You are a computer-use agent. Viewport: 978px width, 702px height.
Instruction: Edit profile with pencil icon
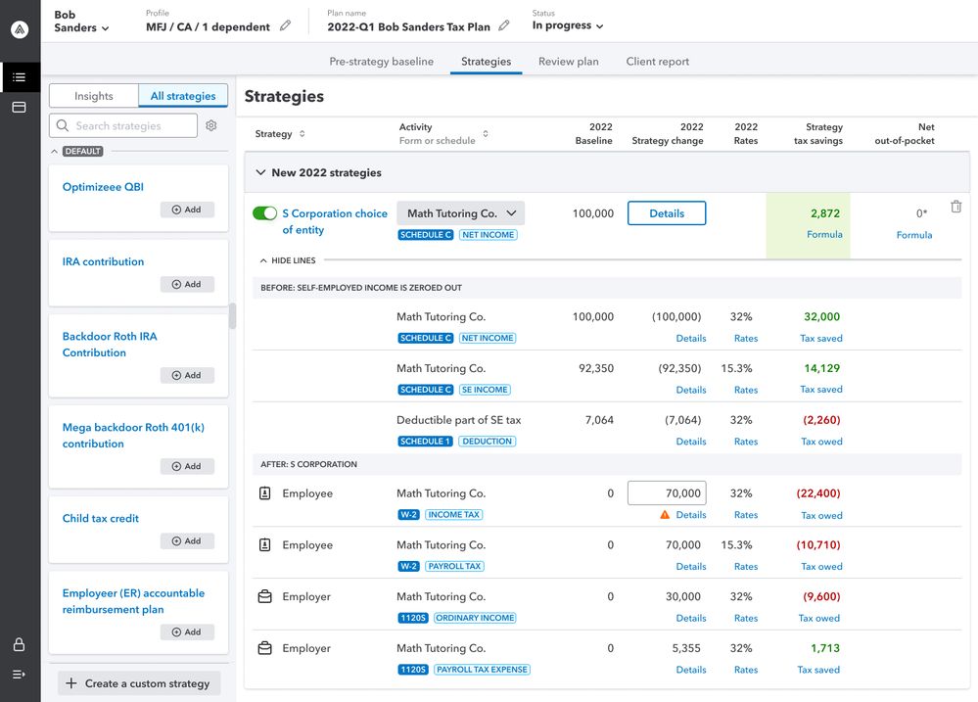(x=285, y=26)
